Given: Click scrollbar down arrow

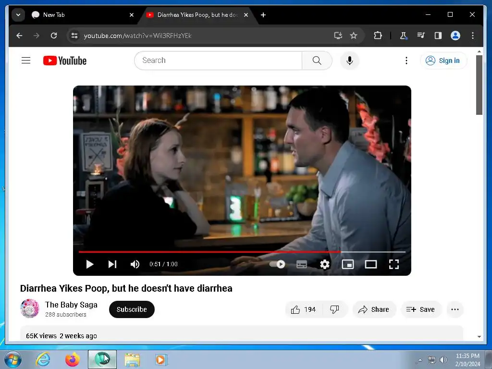Looking at the screenshot, I should pos(479,337).
